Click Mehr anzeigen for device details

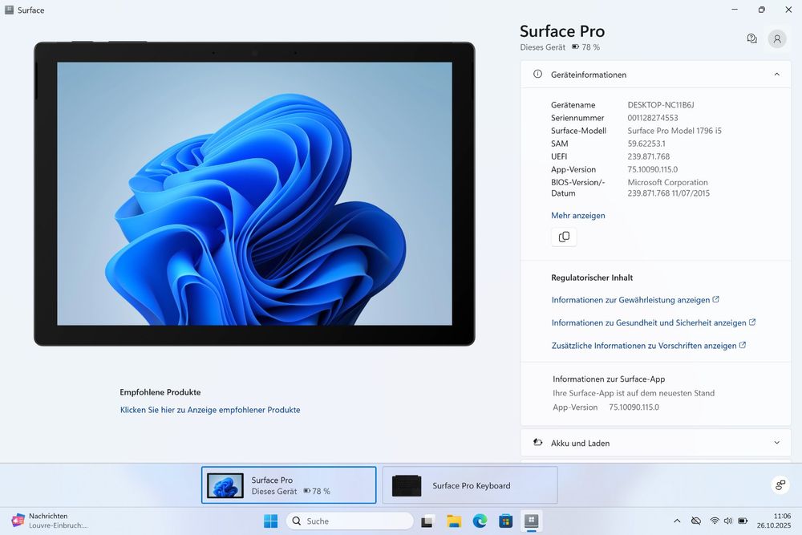pos(578,215)
